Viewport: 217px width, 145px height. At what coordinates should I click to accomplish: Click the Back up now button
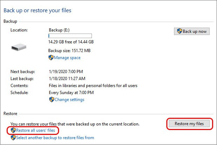192,31
